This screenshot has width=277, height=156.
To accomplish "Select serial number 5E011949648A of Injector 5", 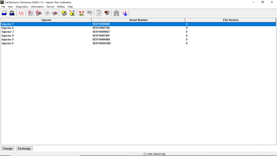I will click(101, 39).
